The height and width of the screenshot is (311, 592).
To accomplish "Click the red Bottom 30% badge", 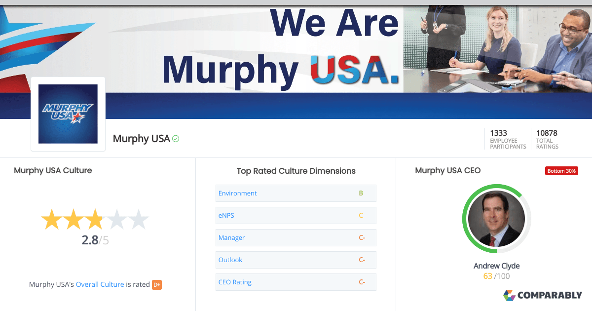I will click(561, 170).
